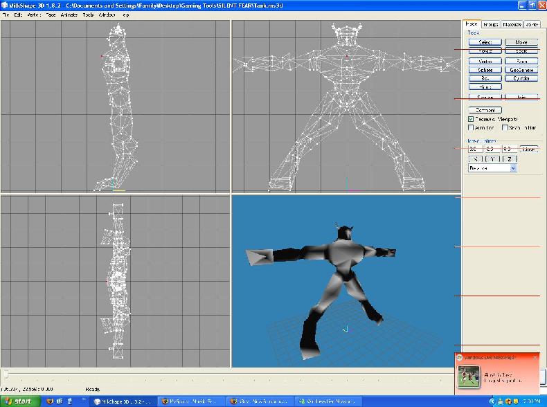Open the Comment button

(485, 110)
